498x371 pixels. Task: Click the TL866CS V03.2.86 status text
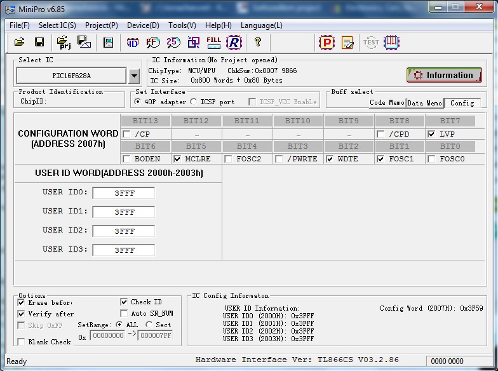point(358,360)
